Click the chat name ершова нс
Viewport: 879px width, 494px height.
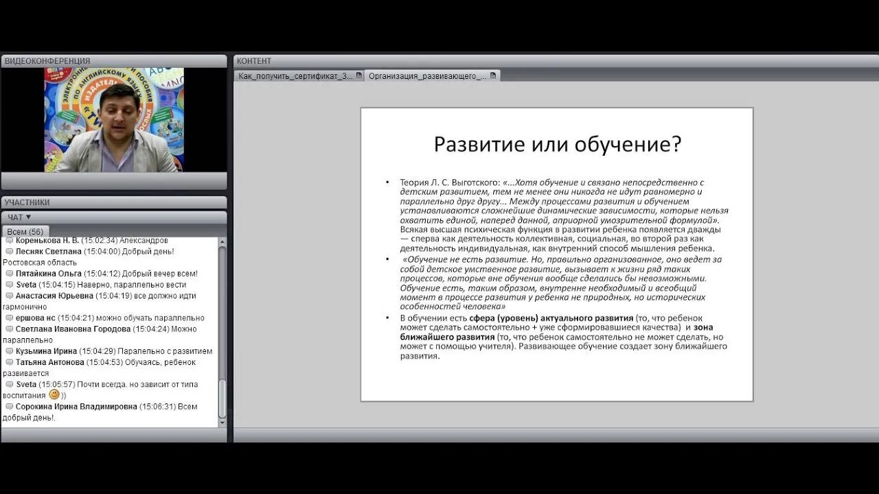(35, 318)
